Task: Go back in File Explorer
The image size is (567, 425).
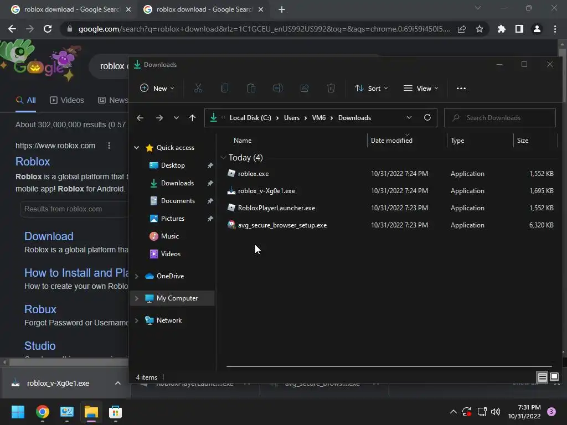Action: click(x=140, y=118)
